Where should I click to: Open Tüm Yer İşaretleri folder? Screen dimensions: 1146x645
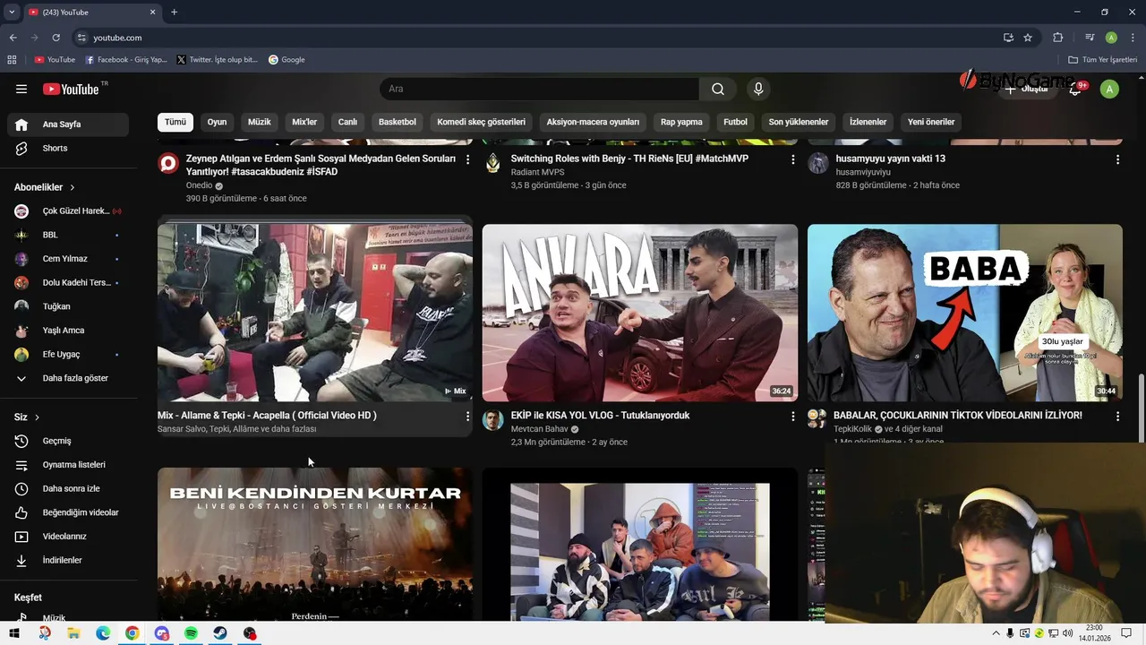1103,60
